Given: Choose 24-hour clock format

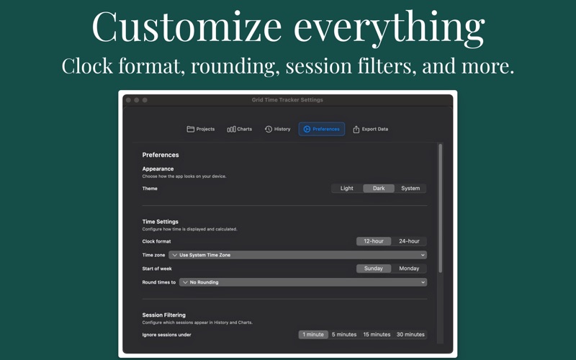Looking at the screenshot, I should click(409, 241).
